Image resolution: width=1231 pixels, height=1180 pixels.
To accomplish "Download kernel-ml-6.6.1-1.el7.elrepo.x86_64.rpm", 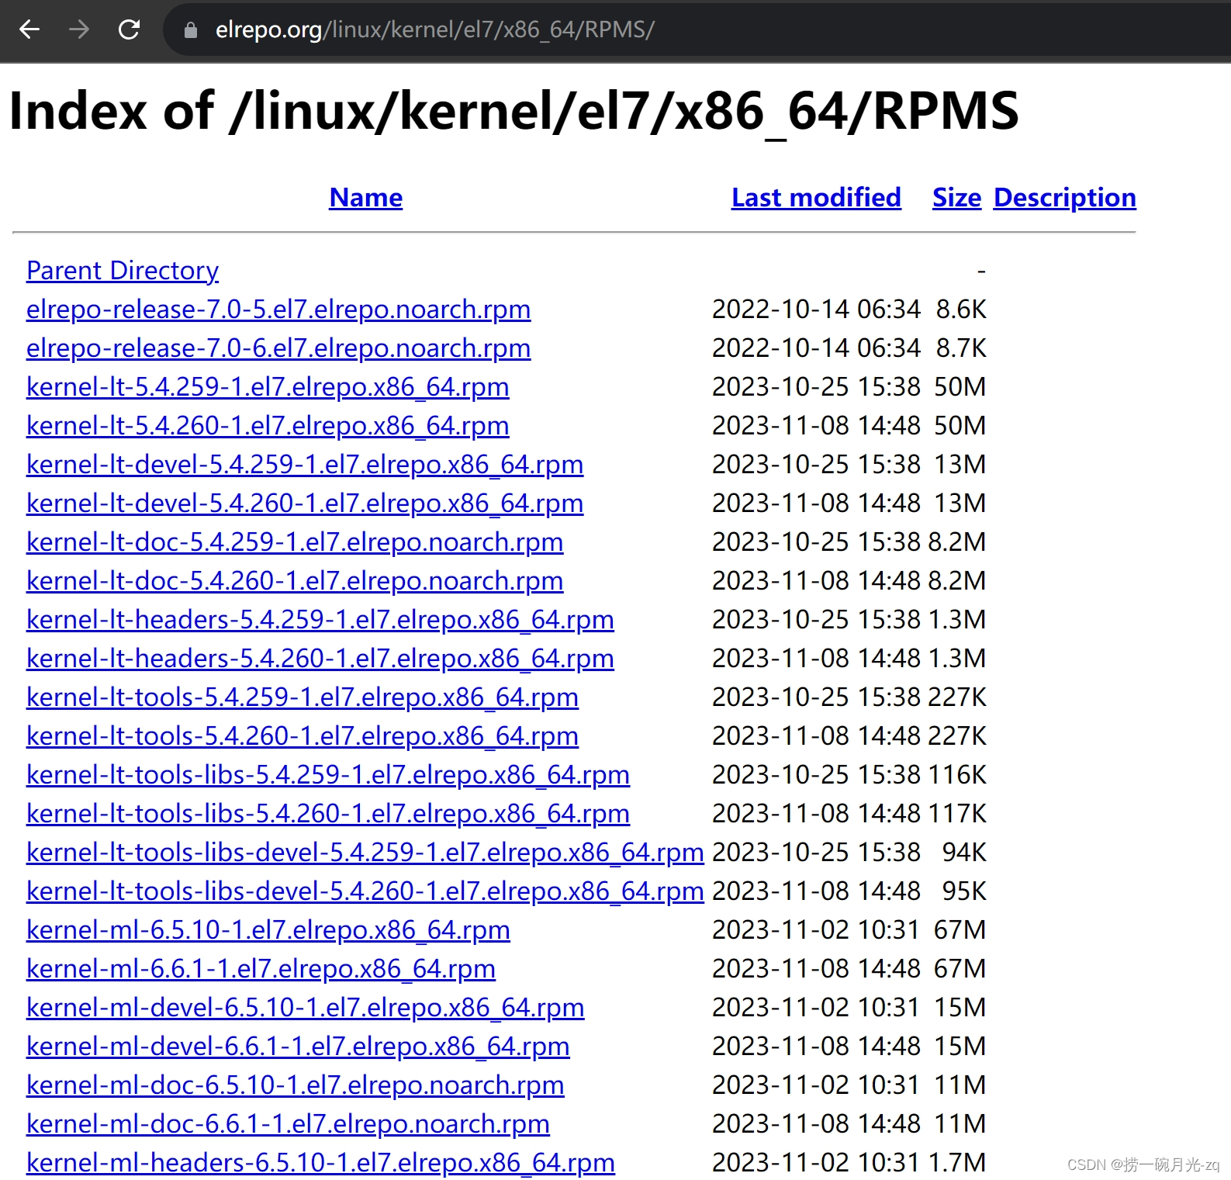I will (261, 969).
